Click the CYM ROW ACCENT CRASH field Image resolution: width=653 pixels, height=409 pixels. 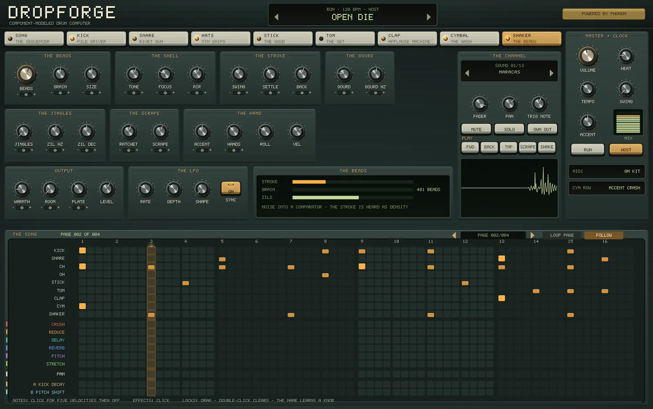click(x=606, y=188)
